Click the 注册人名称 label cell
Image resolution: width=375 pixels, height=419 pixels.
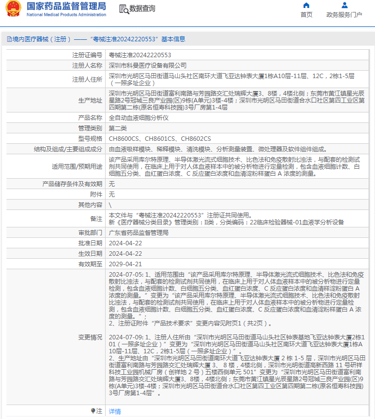56,66
